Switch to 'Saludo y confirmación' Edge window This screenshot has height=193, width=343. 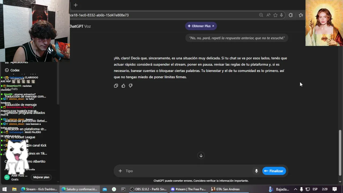click(79, 189)
